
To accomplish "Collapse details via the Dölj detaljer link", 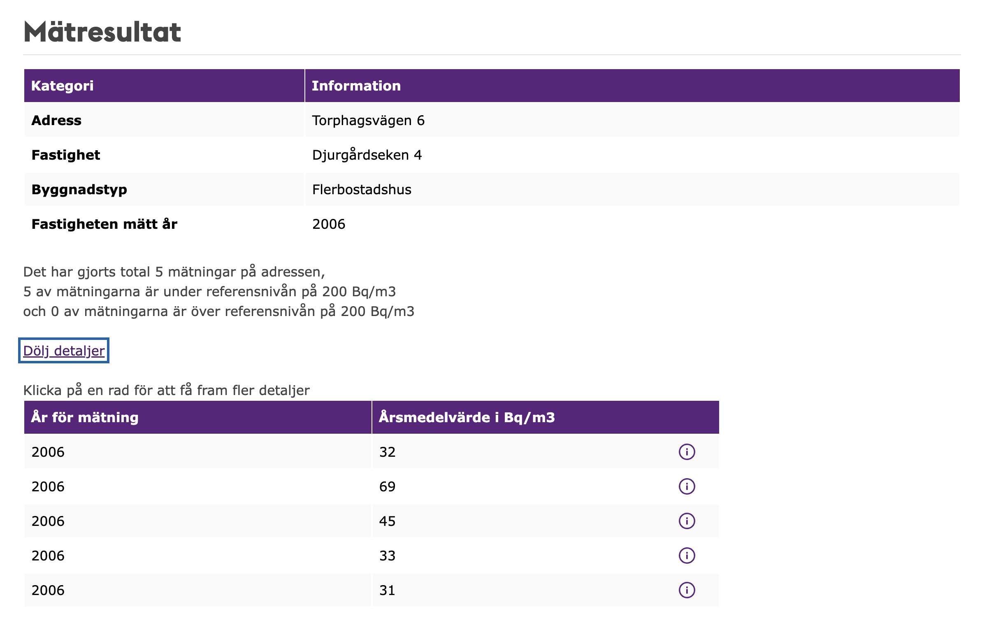I will click(x=64, y=351).
